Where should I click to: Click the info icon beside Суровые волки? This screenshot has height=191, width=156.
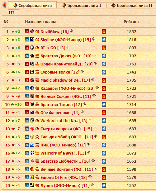pyautogui.click(x=82, y=71)
